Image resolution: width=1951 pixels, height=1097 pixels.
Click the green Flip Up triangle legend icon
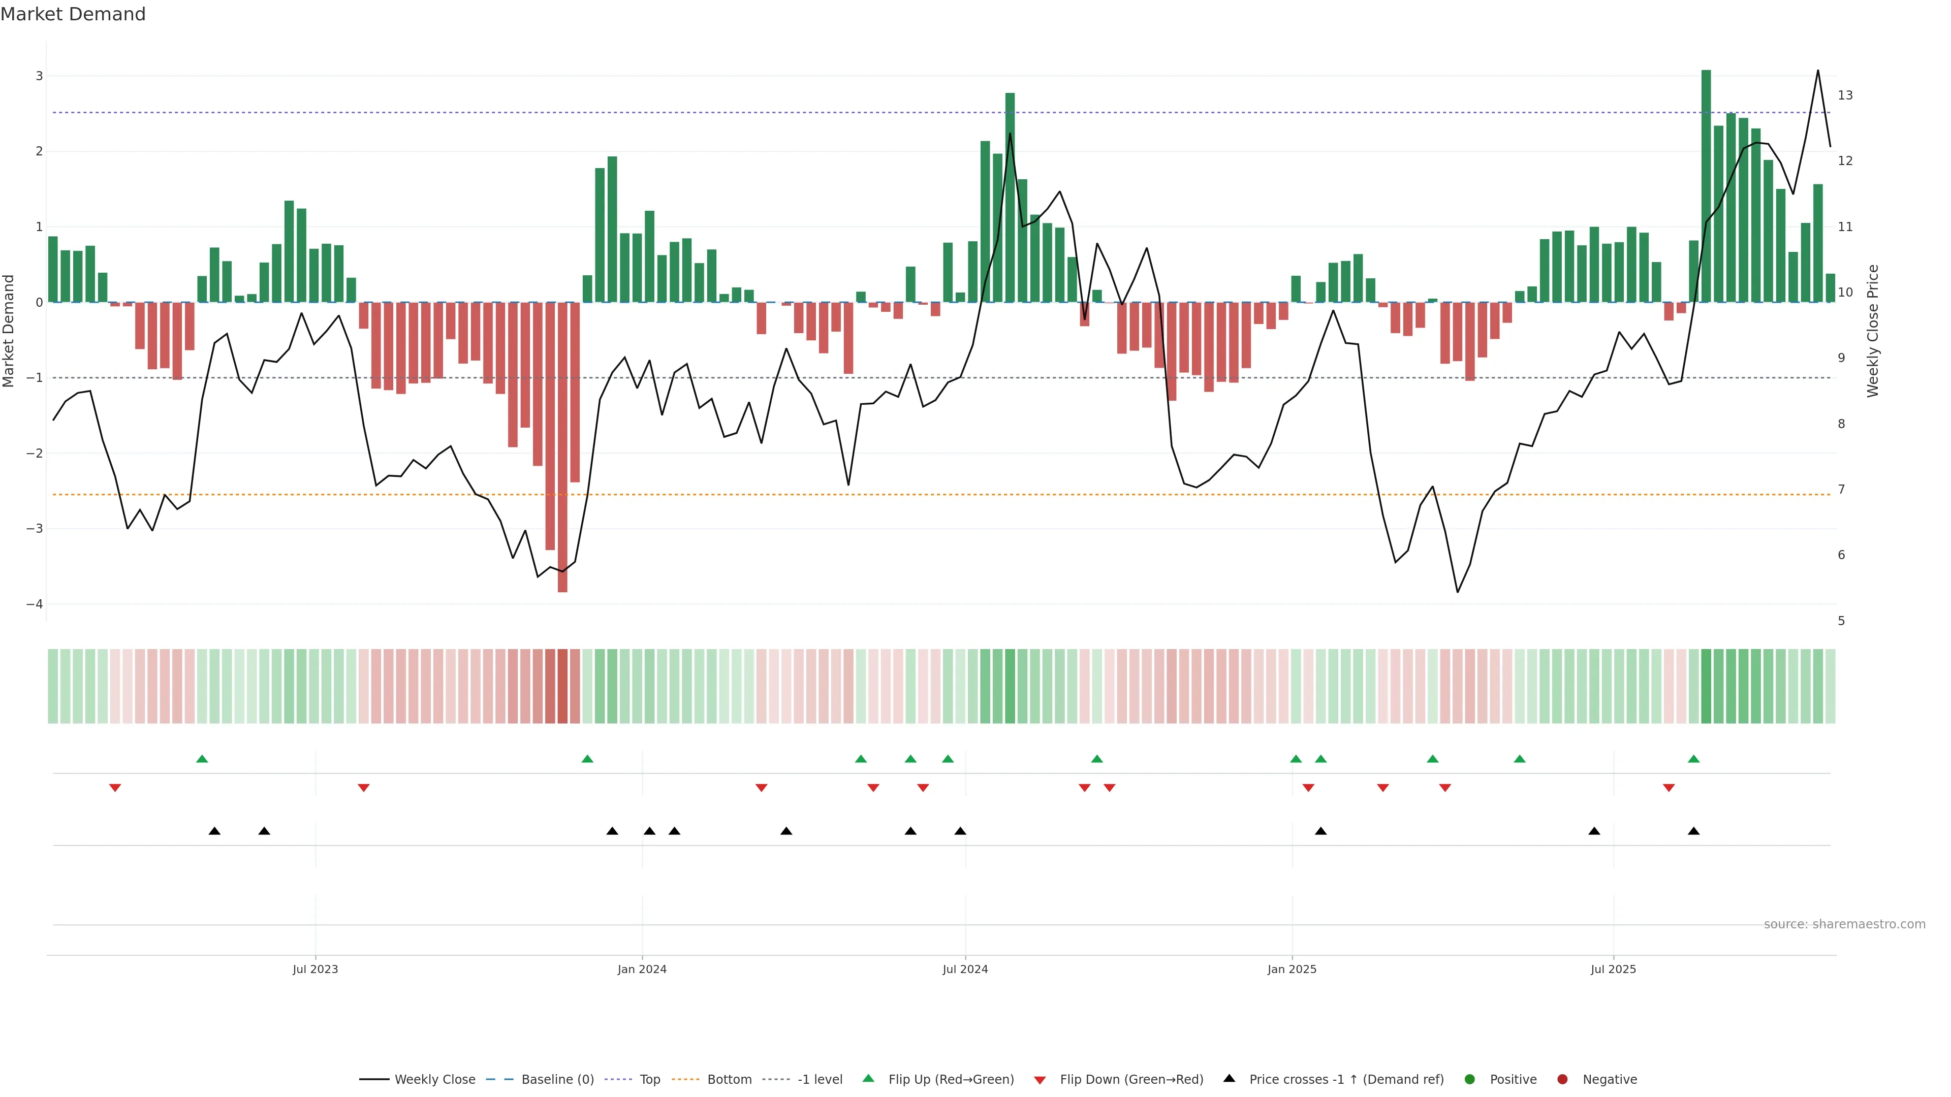pyautogui.click(x=868, y=1078)
